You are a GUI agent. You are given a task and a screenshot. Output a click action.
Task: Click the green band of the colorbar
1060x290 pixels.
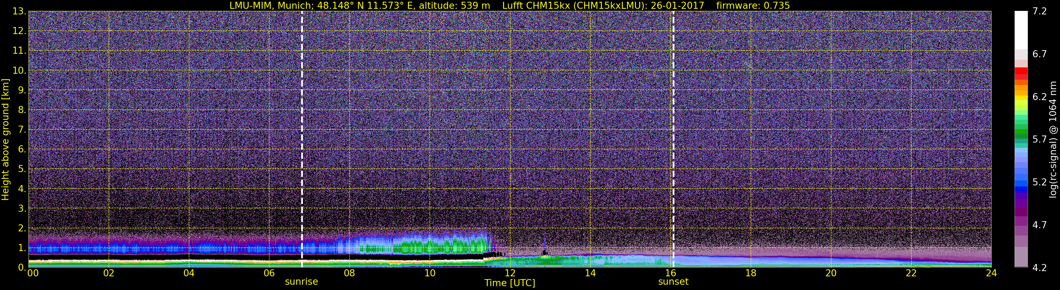[1021, 131]
